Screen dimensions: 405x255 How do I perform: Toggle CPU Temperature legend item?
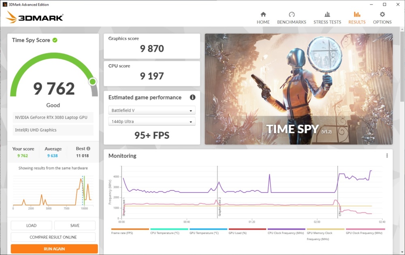pyautogui.click(x=169, y=231)
